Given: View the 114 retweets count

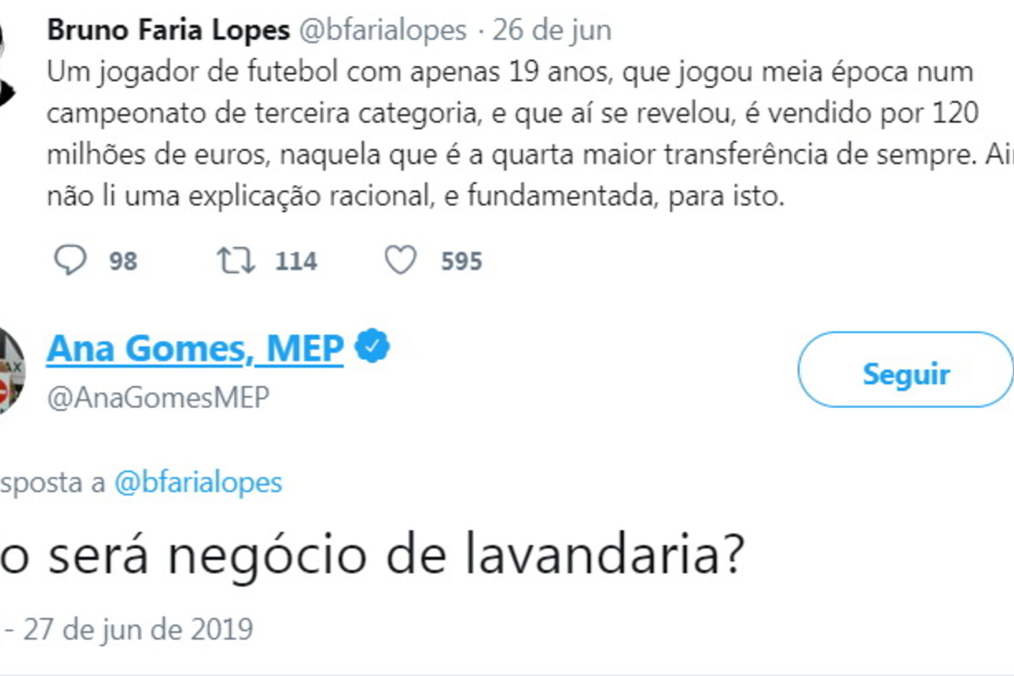Looking at the screenshot, I should pyautogui.click(x=296, y=261).
